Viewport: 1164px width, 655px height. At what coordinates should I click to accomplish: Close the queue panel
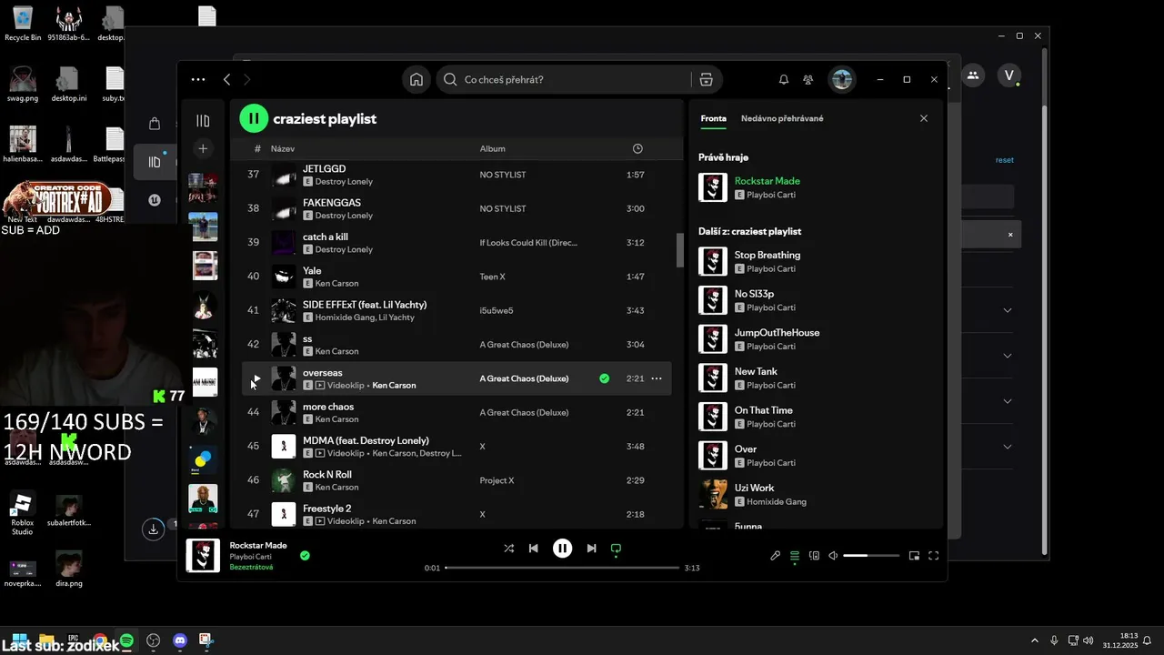(x=924, y=118)
